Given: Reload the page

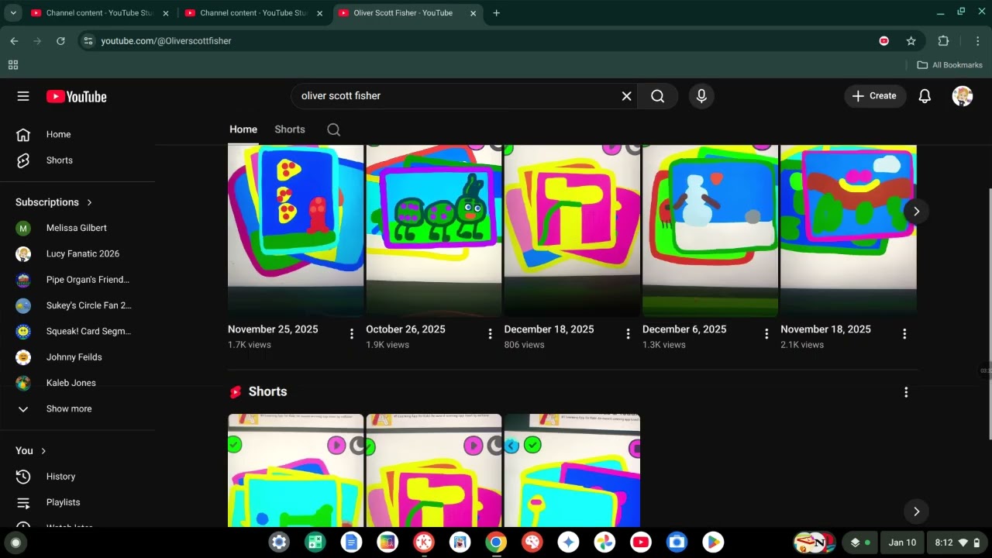Looking at the screenshot, I should pyautogui.click(x=60, y=41).
